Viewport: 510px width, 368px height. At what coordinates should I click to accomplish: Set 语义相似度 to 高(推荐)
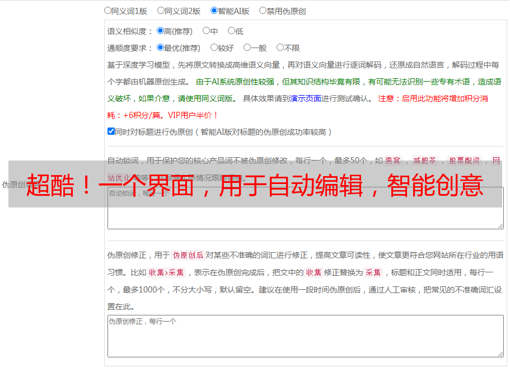(x=160, y=31)
